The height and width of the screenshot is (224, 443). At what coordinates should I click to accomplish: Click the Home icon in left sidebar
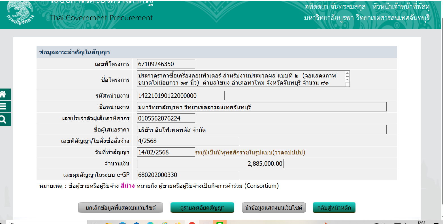tap(3, 94)
